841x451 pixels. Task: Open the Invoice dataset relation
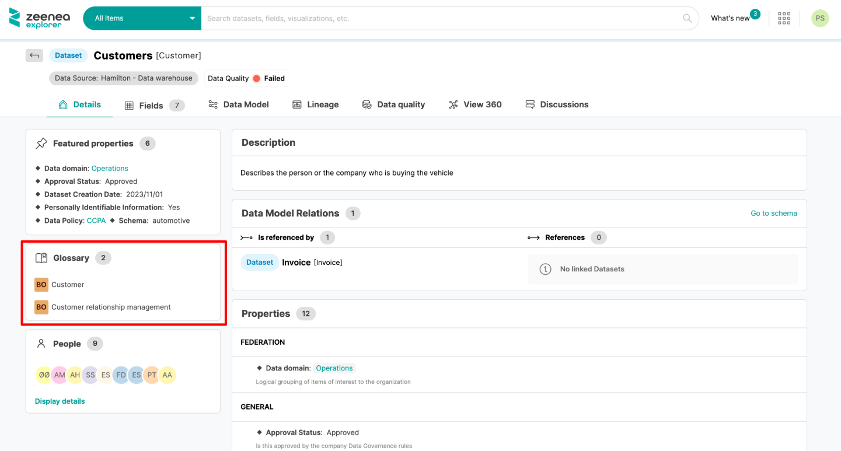tap(296, 263)
